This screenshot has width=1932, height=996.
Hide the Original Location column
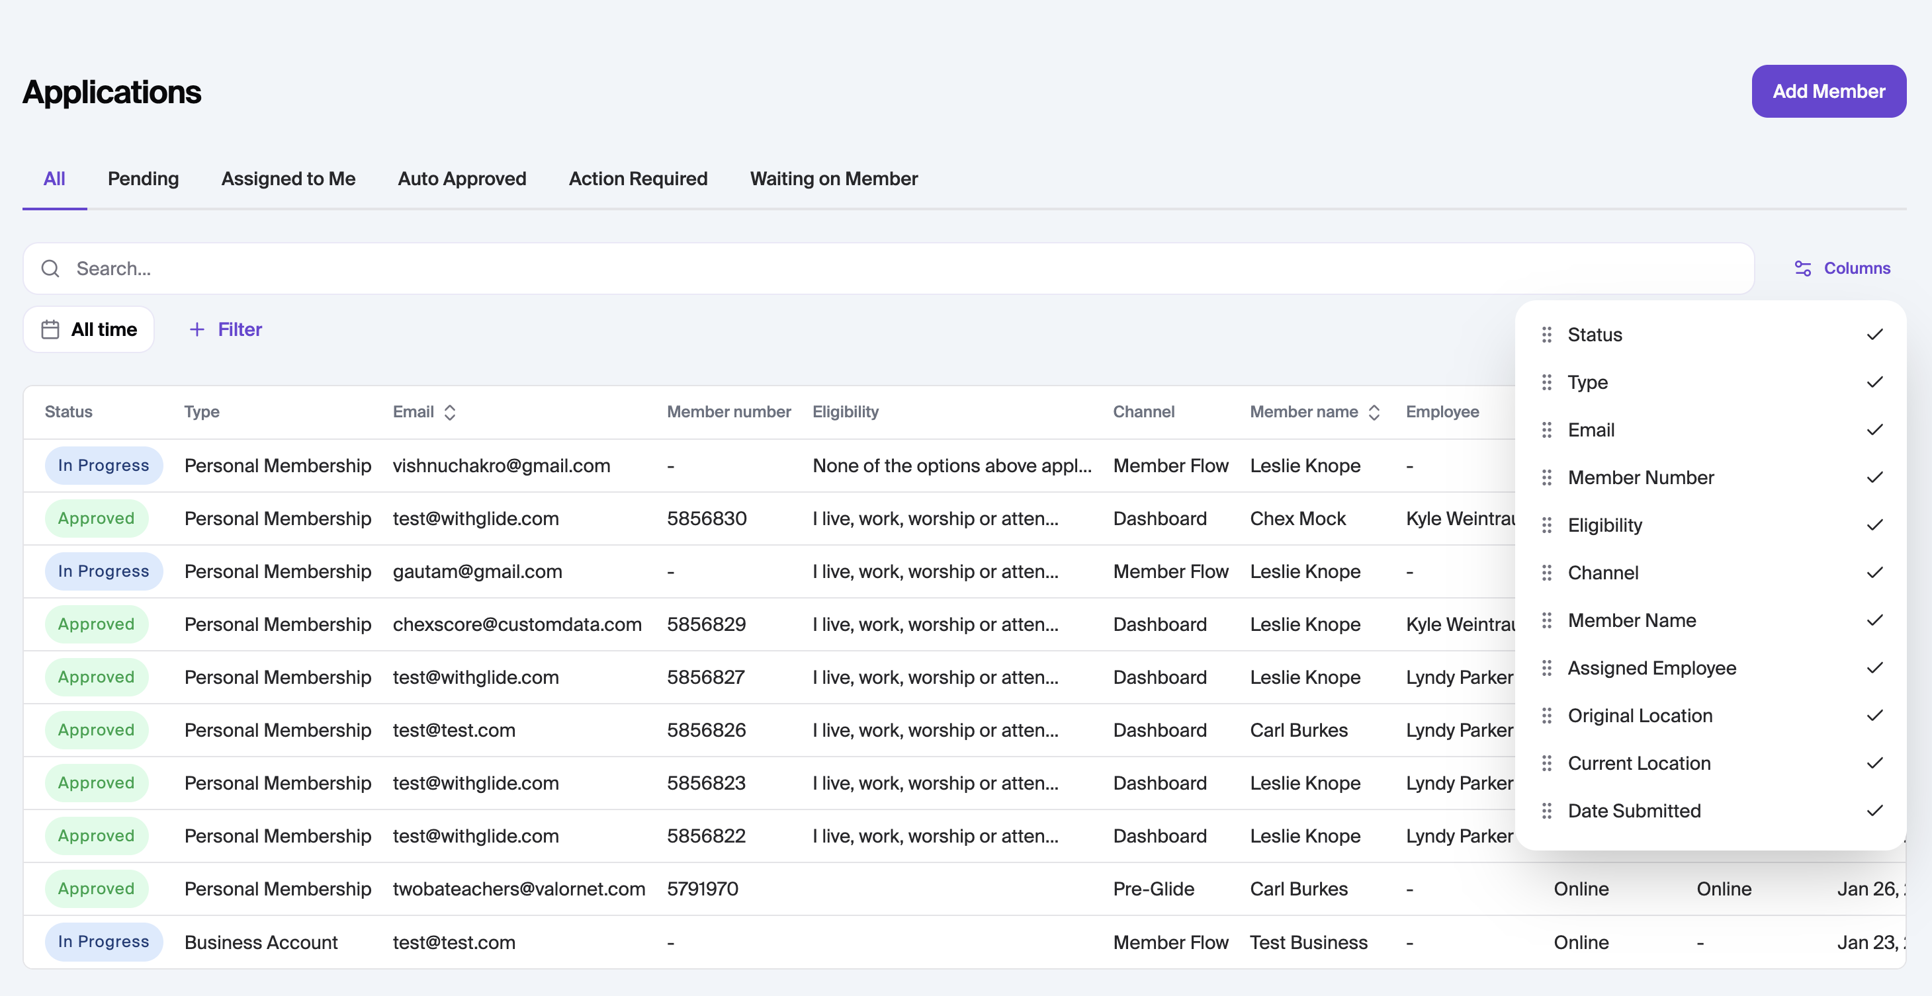pos(1874,716)
